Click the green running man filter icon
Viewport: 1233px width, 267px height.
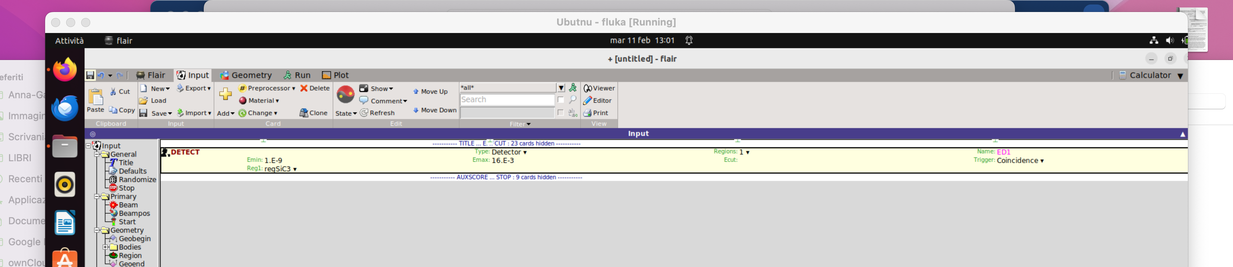click(573, 87)
